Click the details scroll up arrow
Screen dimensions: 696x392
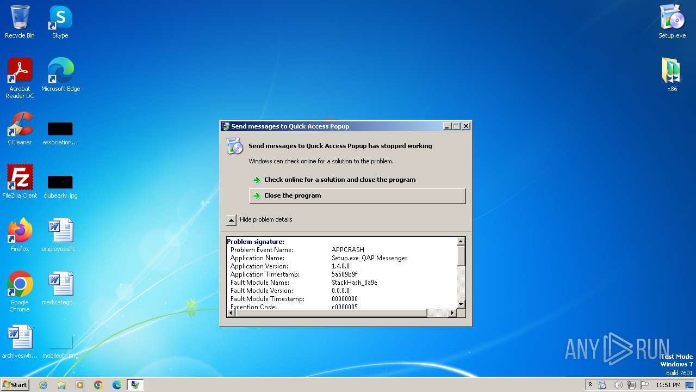(x=461, y=241)
